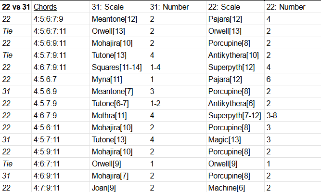Select the Tutone[6-7] cell
The height and width of the screenshot is (192, 321).
tap(119, 103)
